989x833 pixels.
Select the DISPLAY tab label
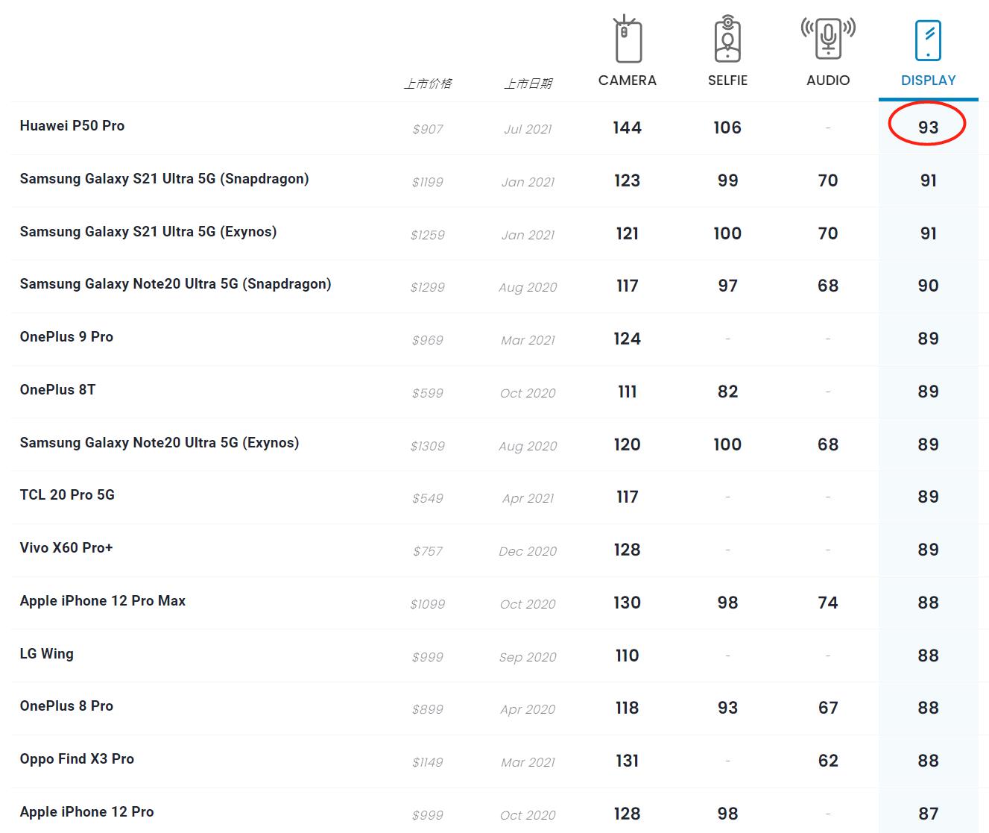tap(928, 81)
